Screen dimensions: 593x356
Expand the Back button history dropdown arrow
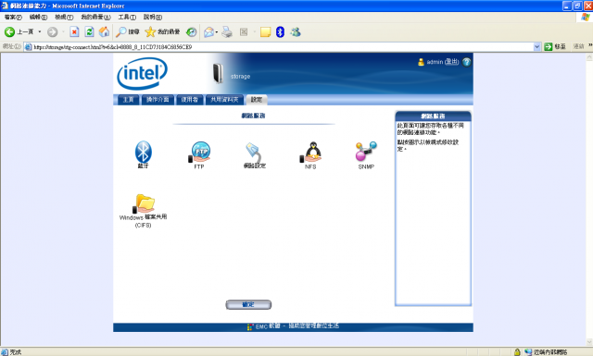pyautogui.click(x=39, y=31)
